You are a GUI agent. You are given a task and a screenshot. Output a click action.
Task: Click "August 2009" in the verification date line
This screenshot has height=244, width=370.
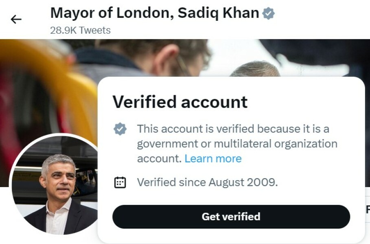click(x=243, y=182)
